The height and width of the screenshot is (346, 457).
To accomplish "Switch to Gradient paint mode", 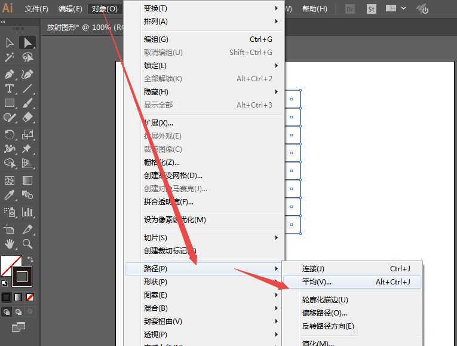I will 18,297.
